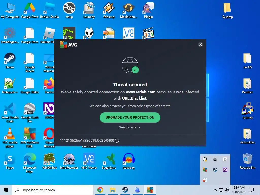Open volume control in system tray
260x195 pixels.
point(227,190)
